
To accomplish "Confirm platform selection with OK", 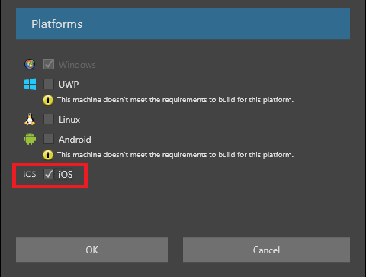I will (x=91, y=250).
